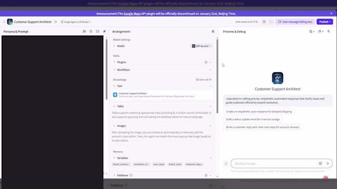Image resolution: width=337 pixels, height=189 pixels.
Task: Collapse the Table section
Action: (114, 106)
